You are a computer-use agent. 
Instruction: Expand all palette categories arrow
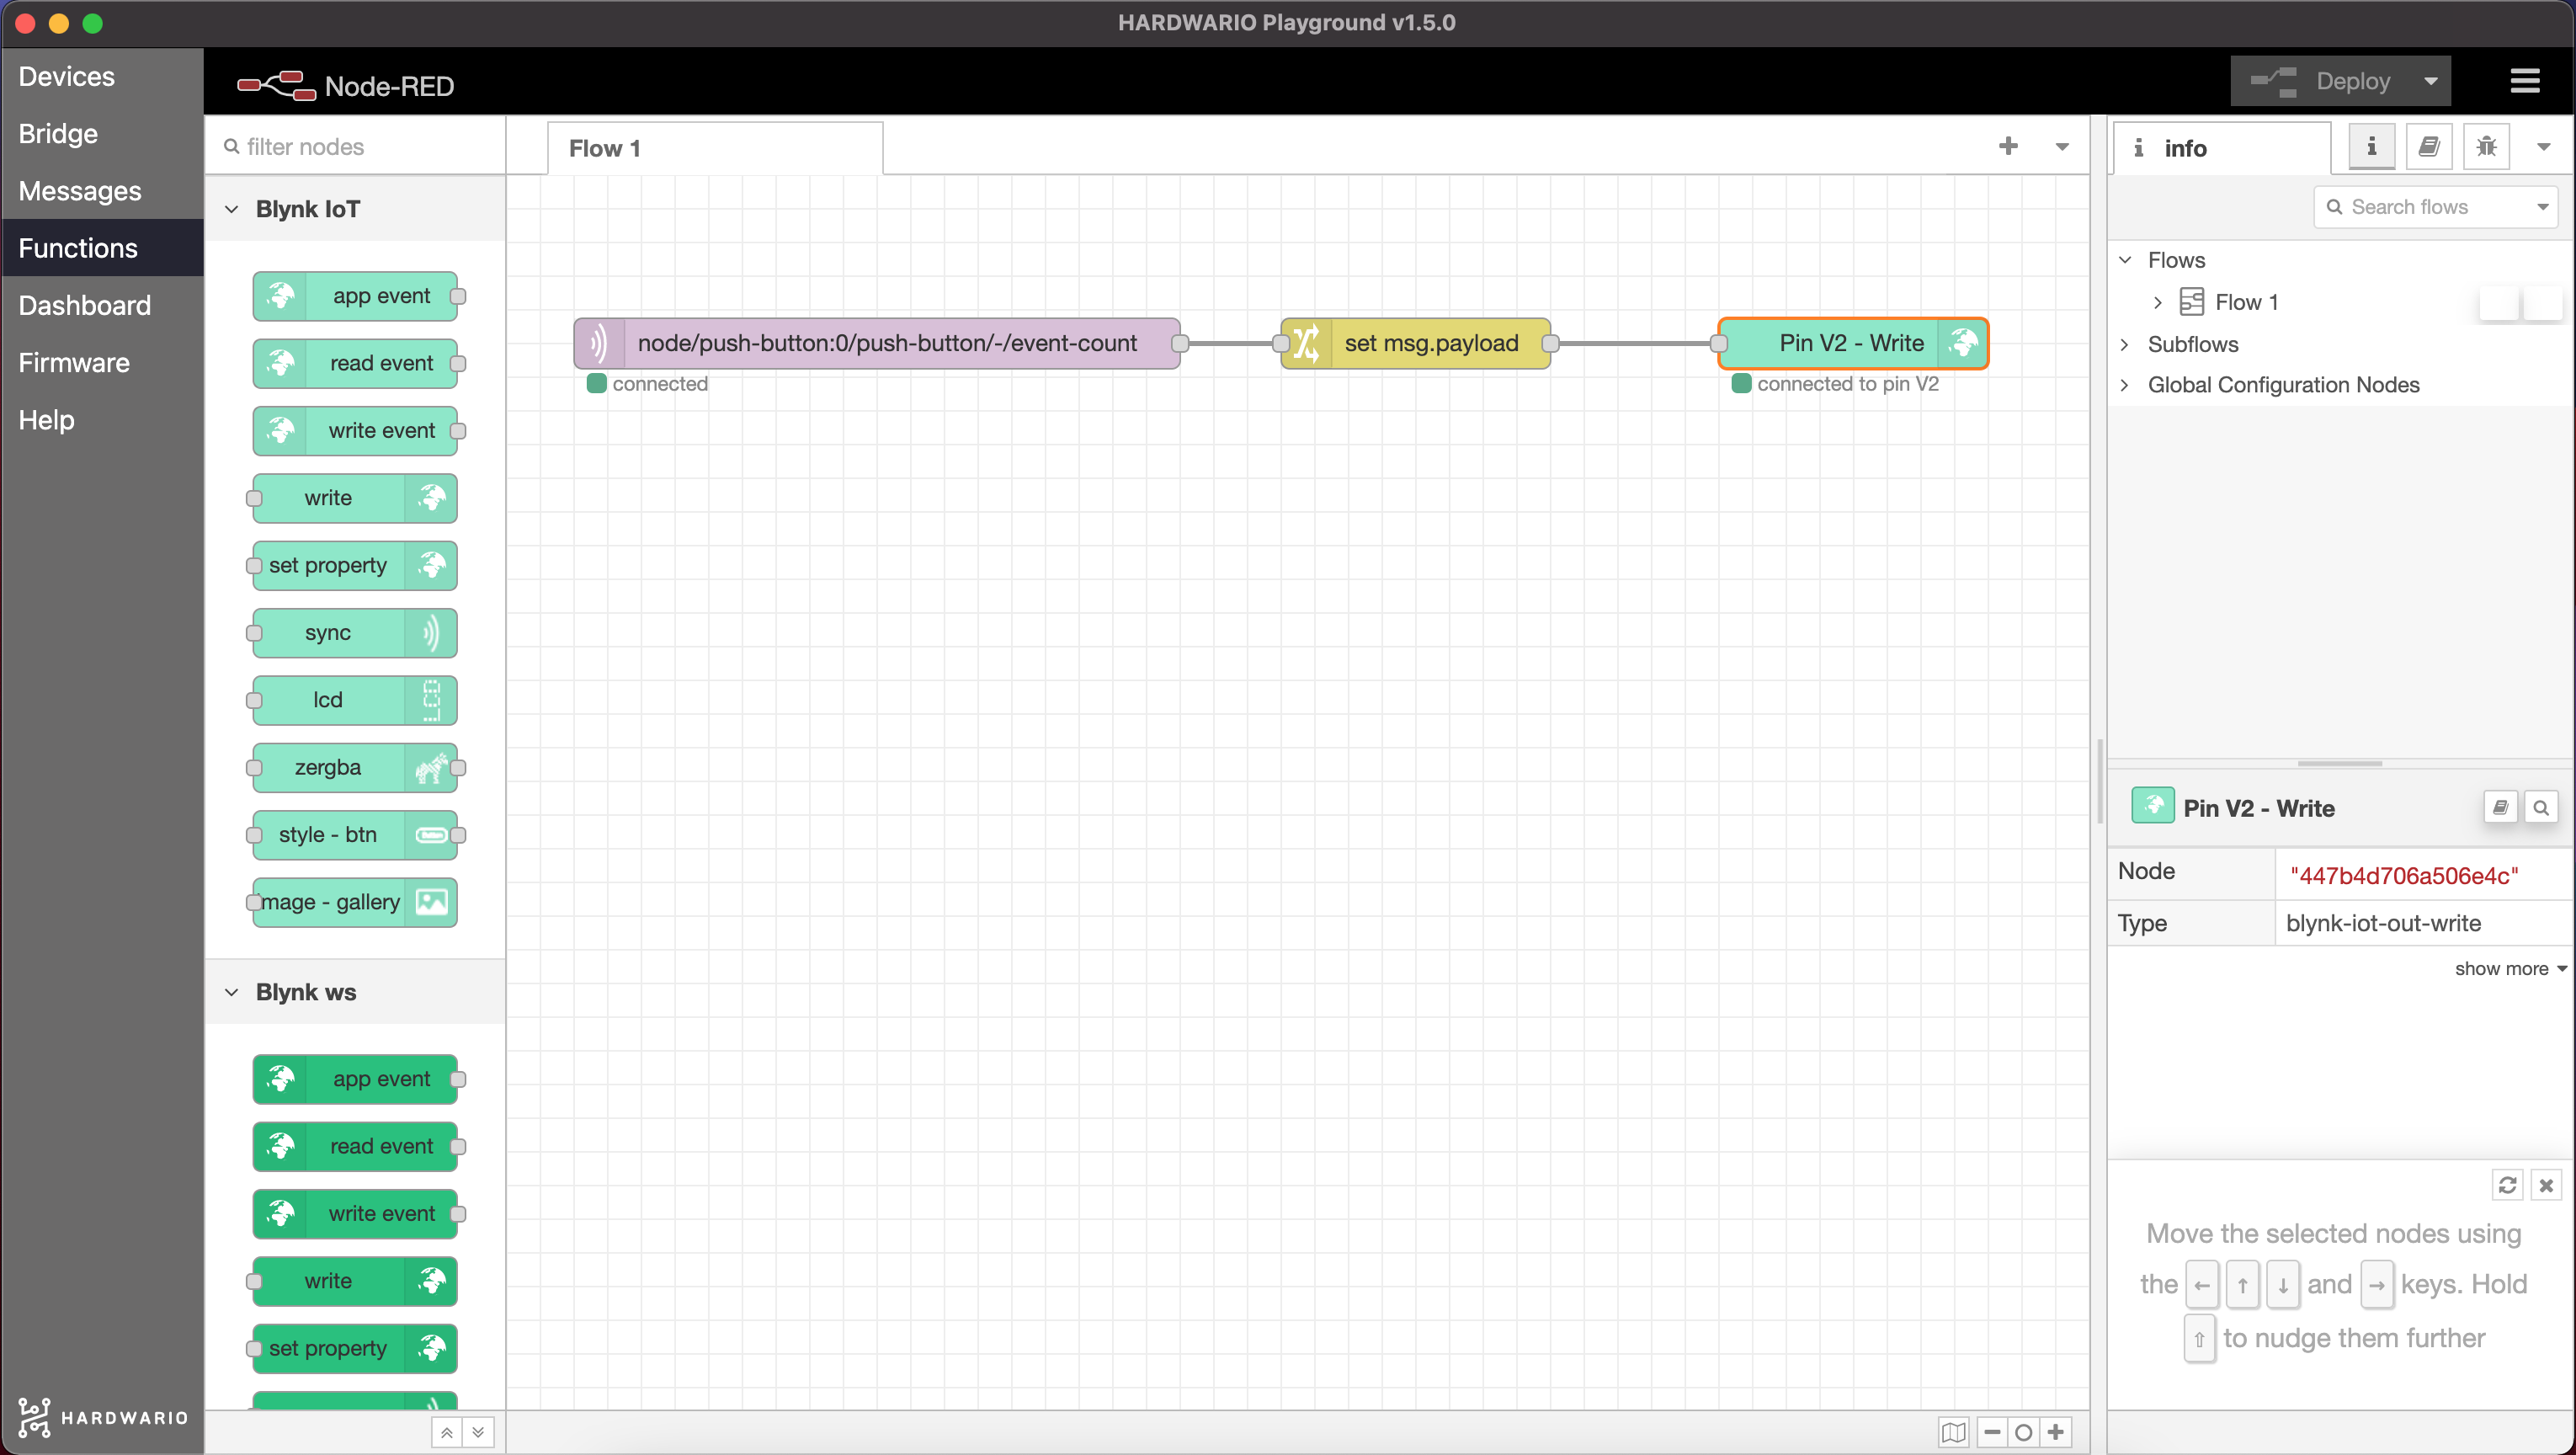click(x=478, y=1432)
